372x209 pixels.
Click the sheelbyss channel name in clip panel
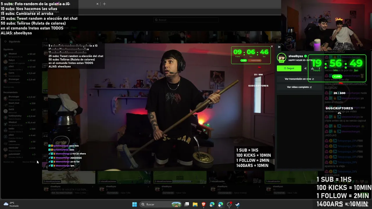click(296, 56)
